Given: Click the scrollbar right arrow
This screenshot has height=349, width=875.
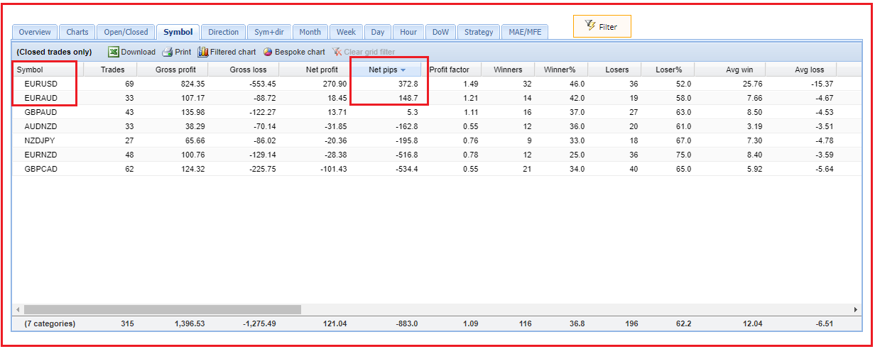Looking at the screenshot, I should (856, 309).
